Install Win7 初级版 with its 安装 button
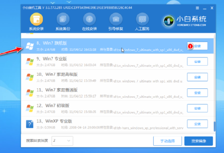 pos(197,108)
